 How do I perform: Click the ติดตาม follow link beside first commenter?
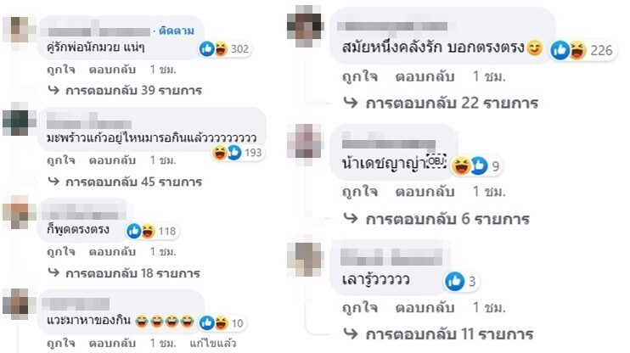177,31
